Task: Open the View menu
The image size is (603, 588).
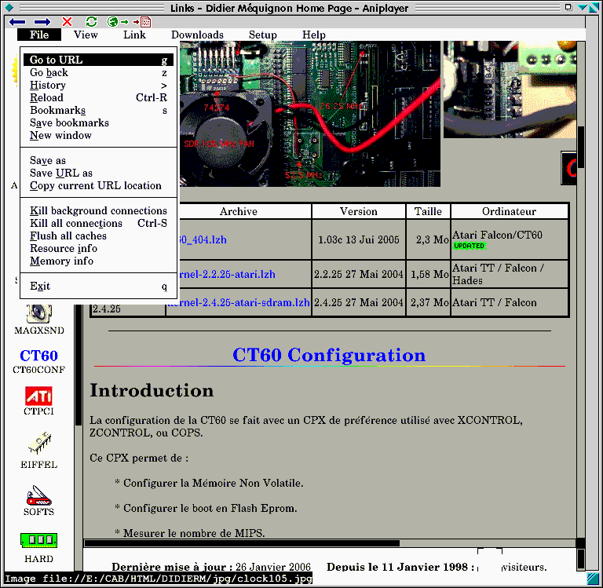Action: [86, 35]
